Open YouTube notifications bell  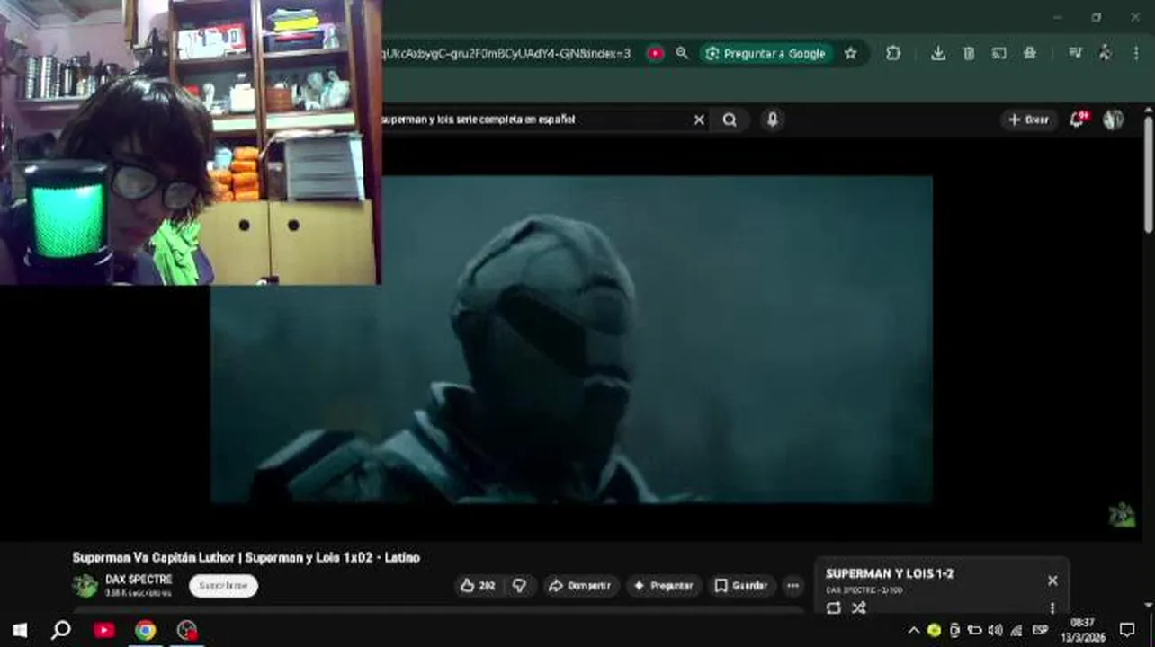[x=1077, y=120]
